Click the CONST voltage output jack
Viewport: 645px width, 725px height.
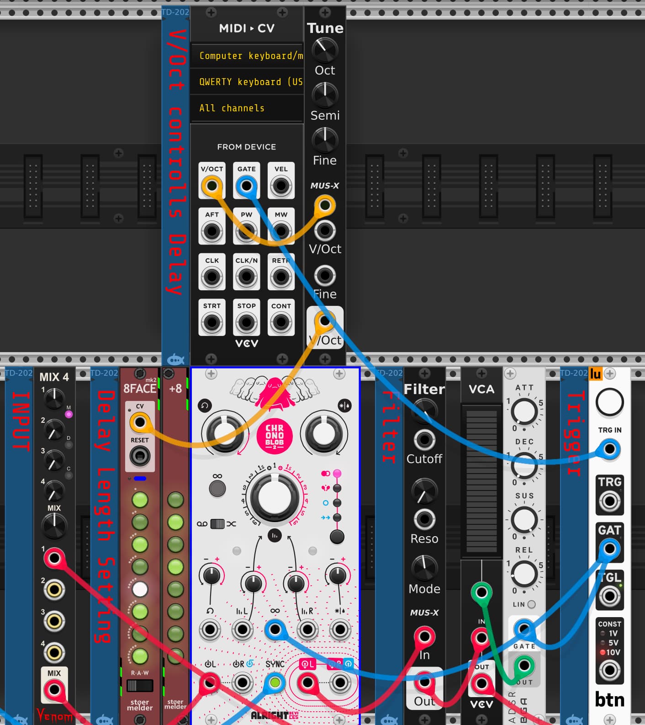609,671
